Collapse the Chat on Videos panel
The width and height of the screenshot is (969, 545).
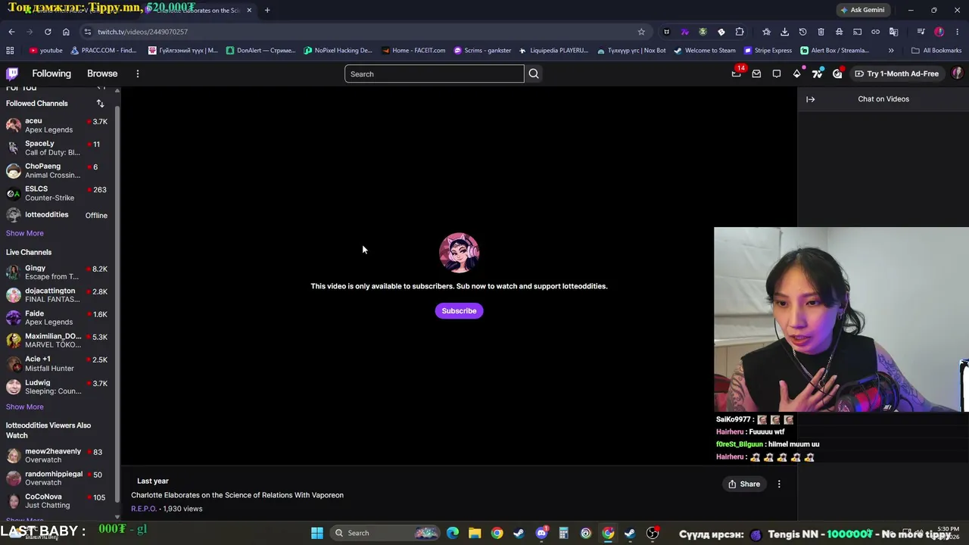coord(811,99)
